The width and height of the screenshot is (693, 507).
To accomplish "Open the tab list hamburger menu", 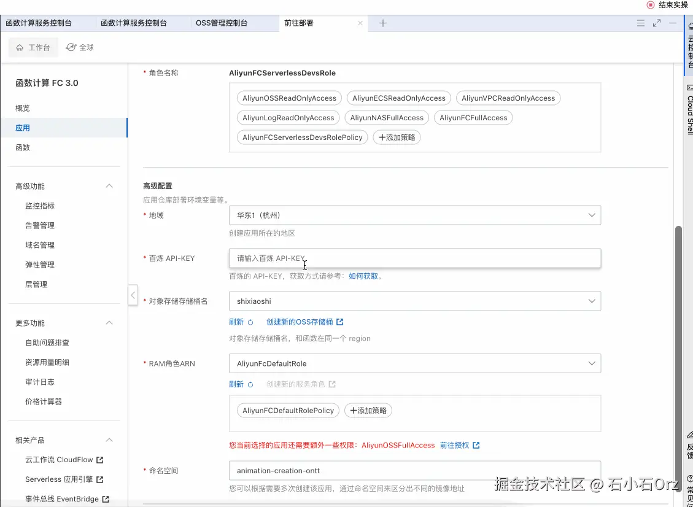I will point(640,23).
